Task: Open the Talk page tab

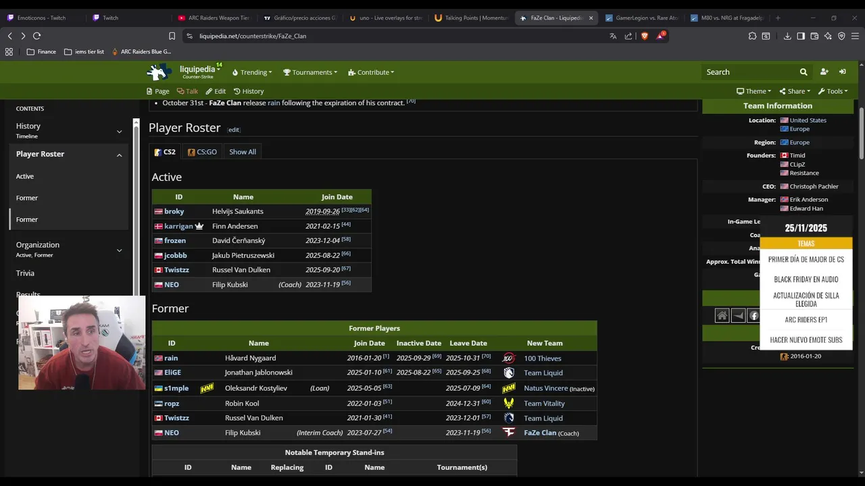Action: (x=187, y=91)
